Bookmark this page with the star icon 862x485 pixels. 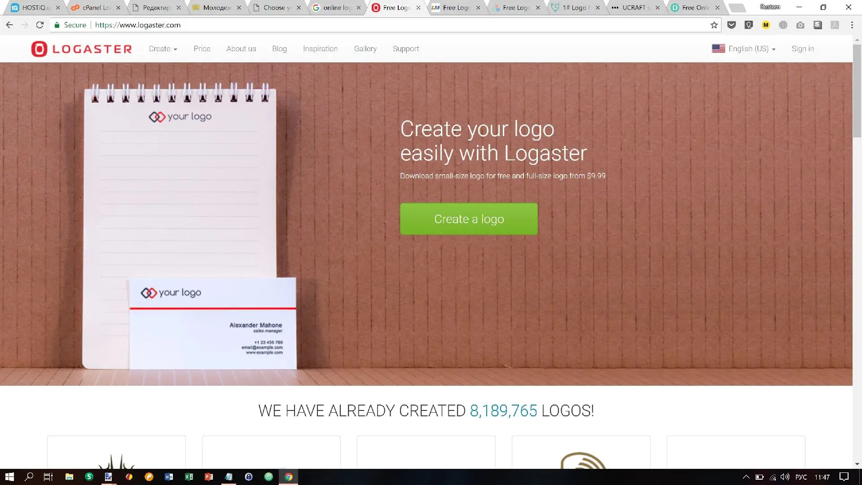[714, 25]
